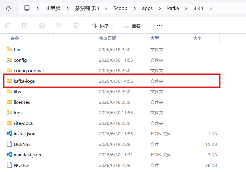Select the kafka-logs folder
The width and height of the screenshot is (246, 172).
coord(112,81)
